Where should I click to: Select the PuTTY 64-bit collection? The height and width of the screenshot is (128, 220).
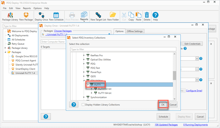pyautogui.click(x=105, y=93)
